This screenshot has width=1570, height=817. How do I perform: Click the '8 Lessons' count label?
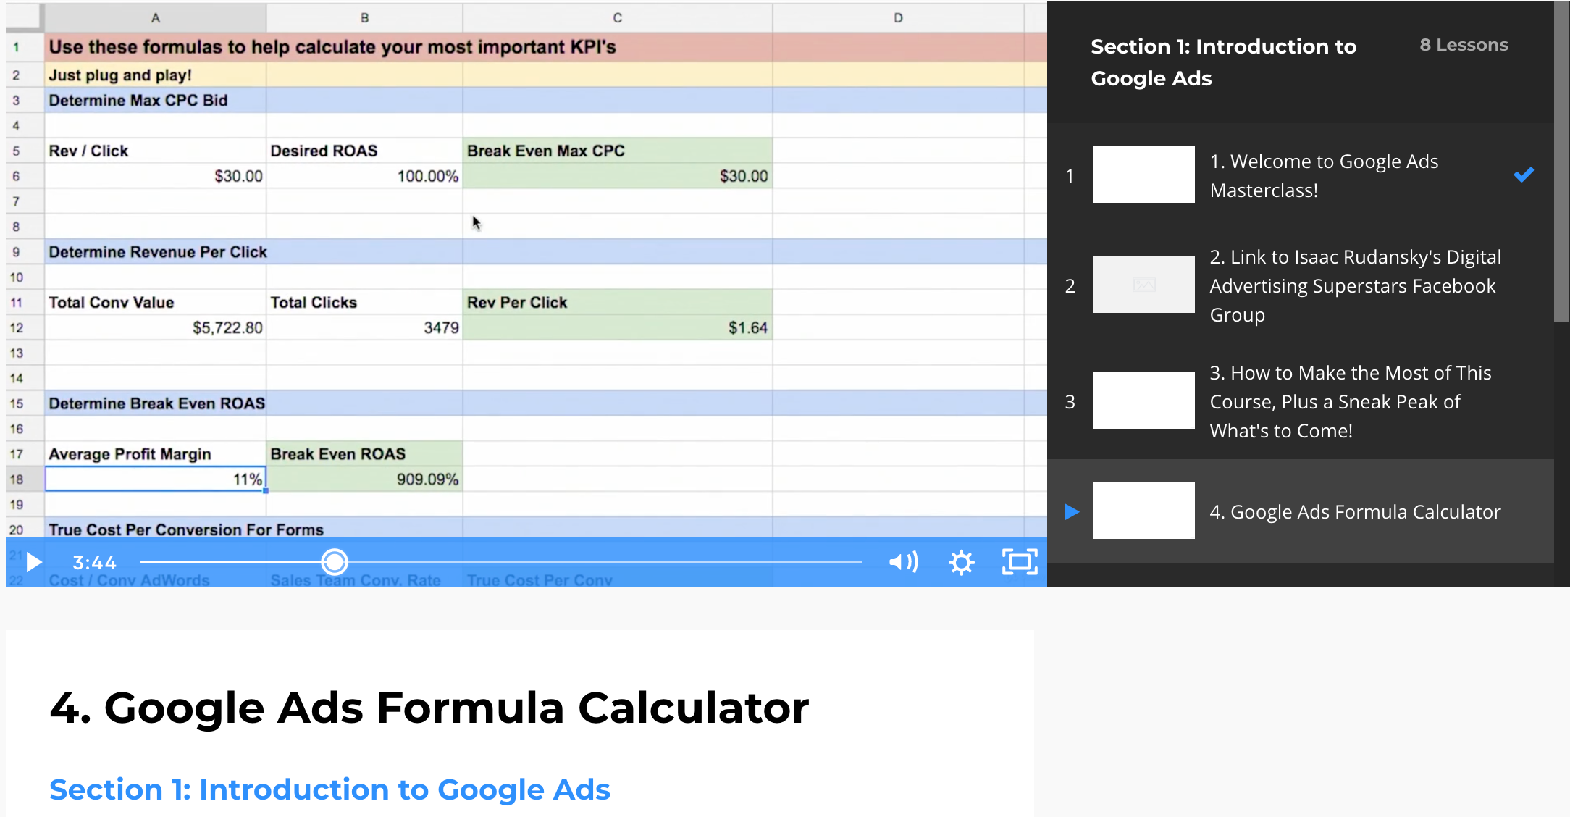pyautogui.click(x=1464, y=45)
